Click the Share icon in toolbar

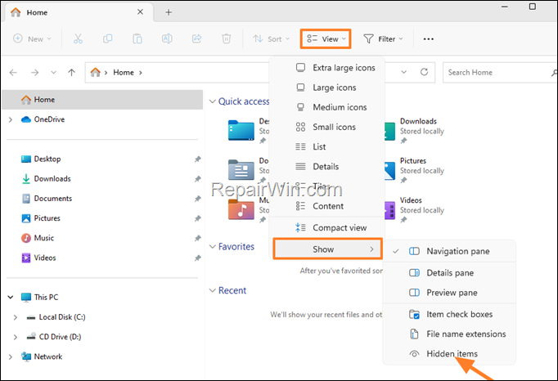pyautogui.click(x=196, y=38)
